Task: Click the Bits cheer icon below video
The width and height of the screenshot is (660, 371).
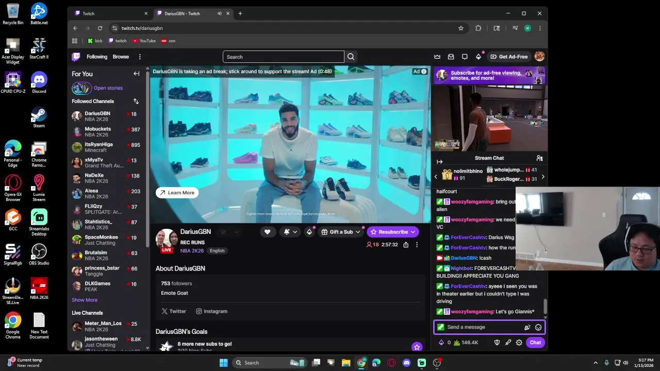Action: [x=309, y=232]
